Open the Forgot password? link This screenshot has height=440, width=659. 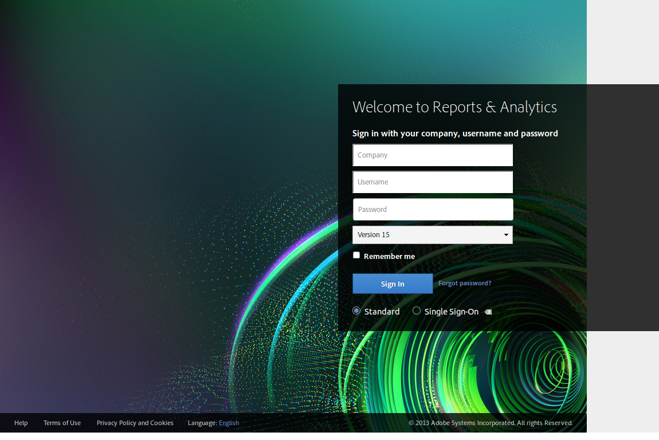[x=464, y=283]
